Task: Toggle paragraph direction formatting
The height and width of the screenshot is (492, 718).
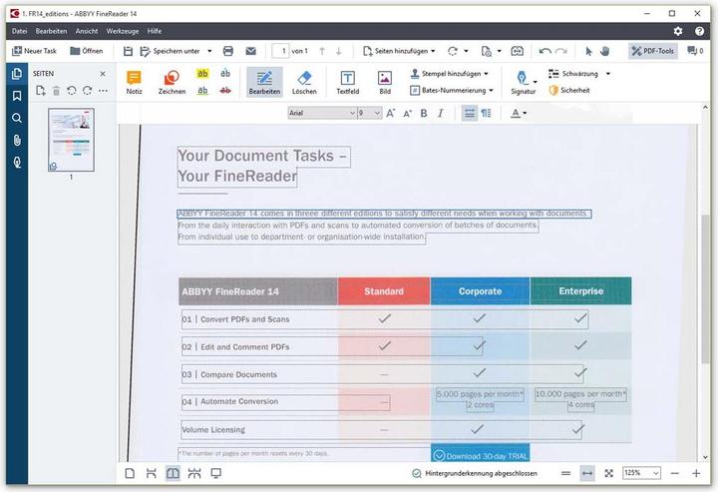Action: click(487, 113)
